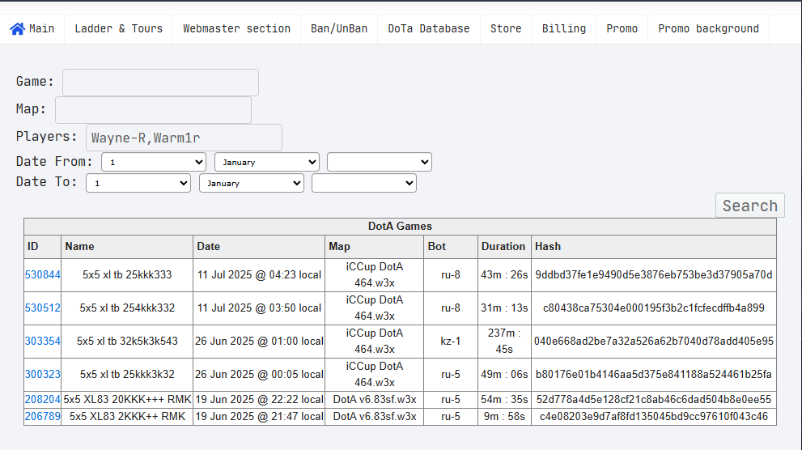
Task: Click the Players field containing Wayne-R,Warm1r
Action: [x=185, y=138]
